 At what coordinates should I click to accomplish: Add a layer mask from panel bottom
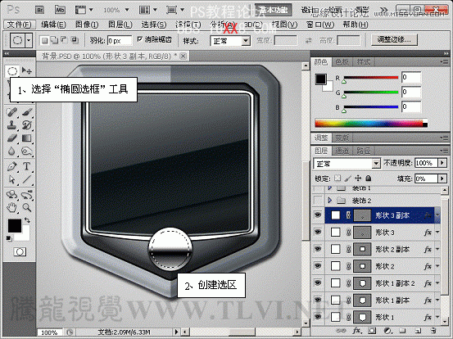coord(372,330)
